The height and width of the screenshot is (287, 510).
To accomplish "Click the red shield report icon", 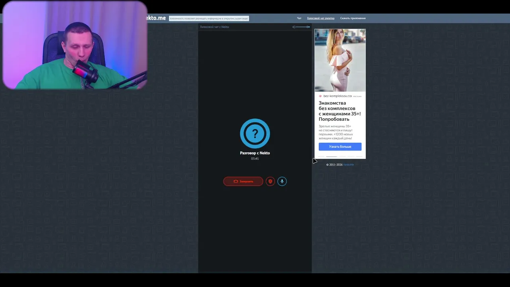I will point(270,181).
